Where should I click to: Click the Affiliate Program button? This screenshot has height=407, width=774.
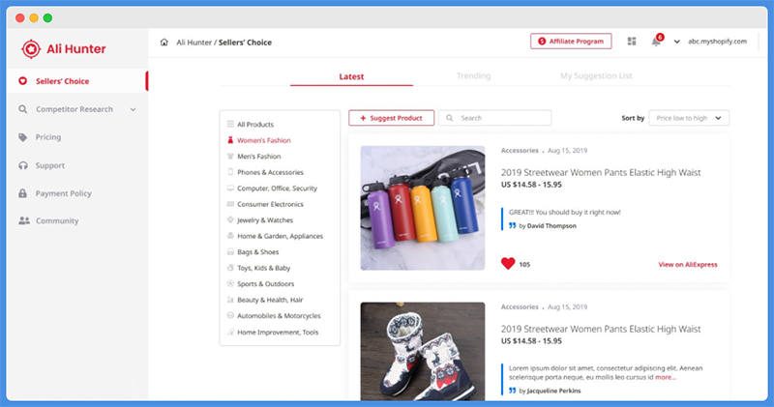click(571, 42)
